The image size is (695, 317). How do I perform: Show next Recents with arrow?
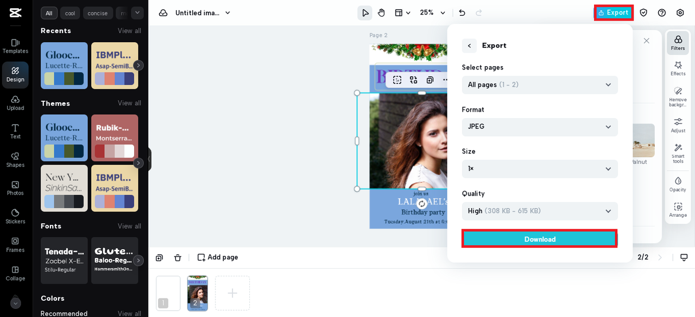pos(138,65)
